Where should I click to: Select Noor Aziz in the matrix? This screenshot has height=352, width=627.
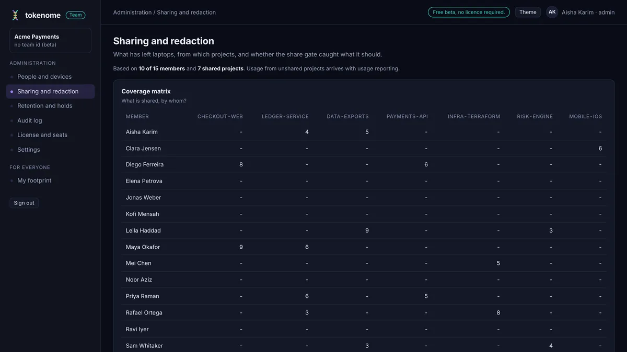click(139, 280)
